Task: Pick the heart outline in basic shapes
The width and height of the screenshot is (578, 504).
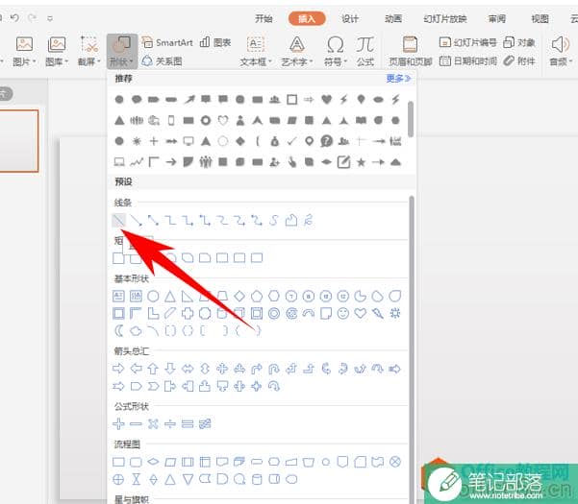Action: 361,313
